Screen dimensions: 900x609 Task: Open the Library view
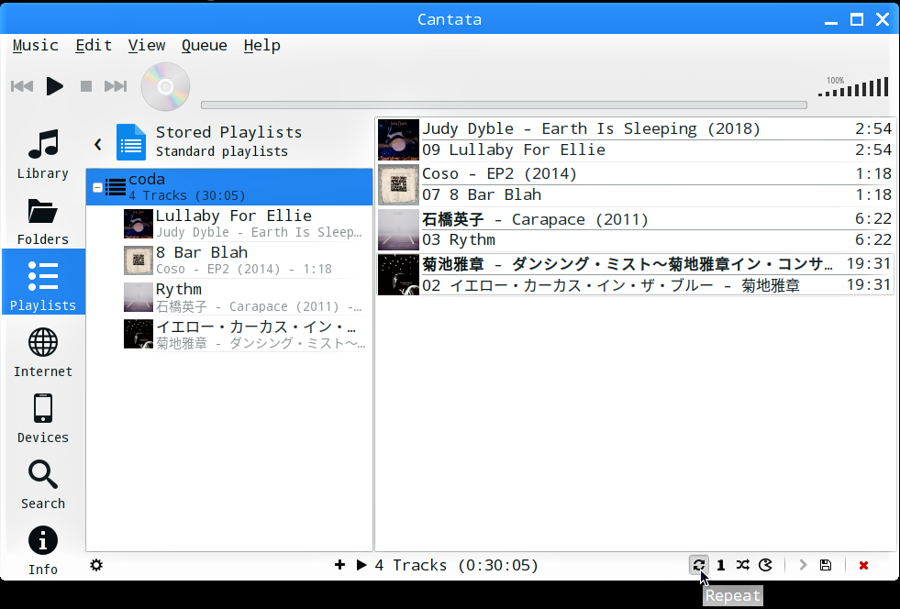(x=43, y=154)
